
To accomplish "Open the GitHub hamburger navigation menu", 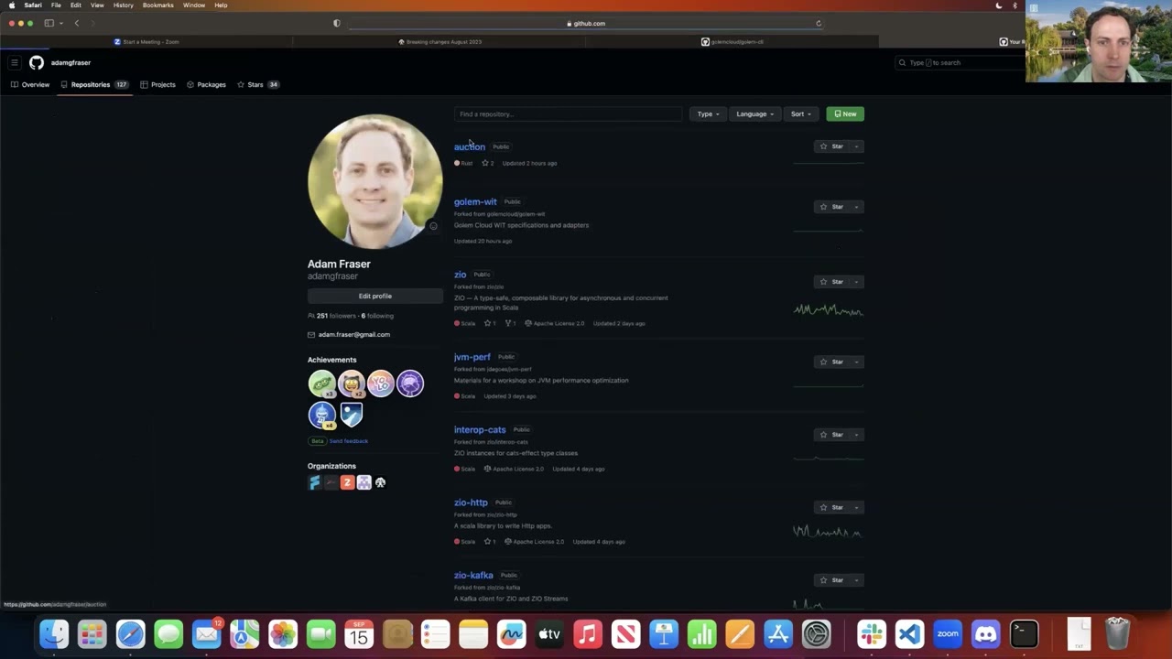I will pos(15,62).
